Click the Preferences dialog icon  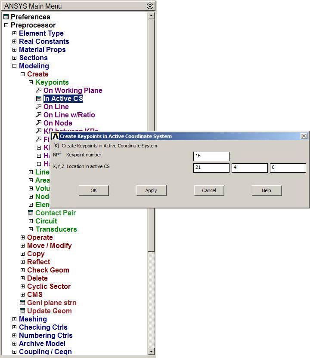click(6, 17)
